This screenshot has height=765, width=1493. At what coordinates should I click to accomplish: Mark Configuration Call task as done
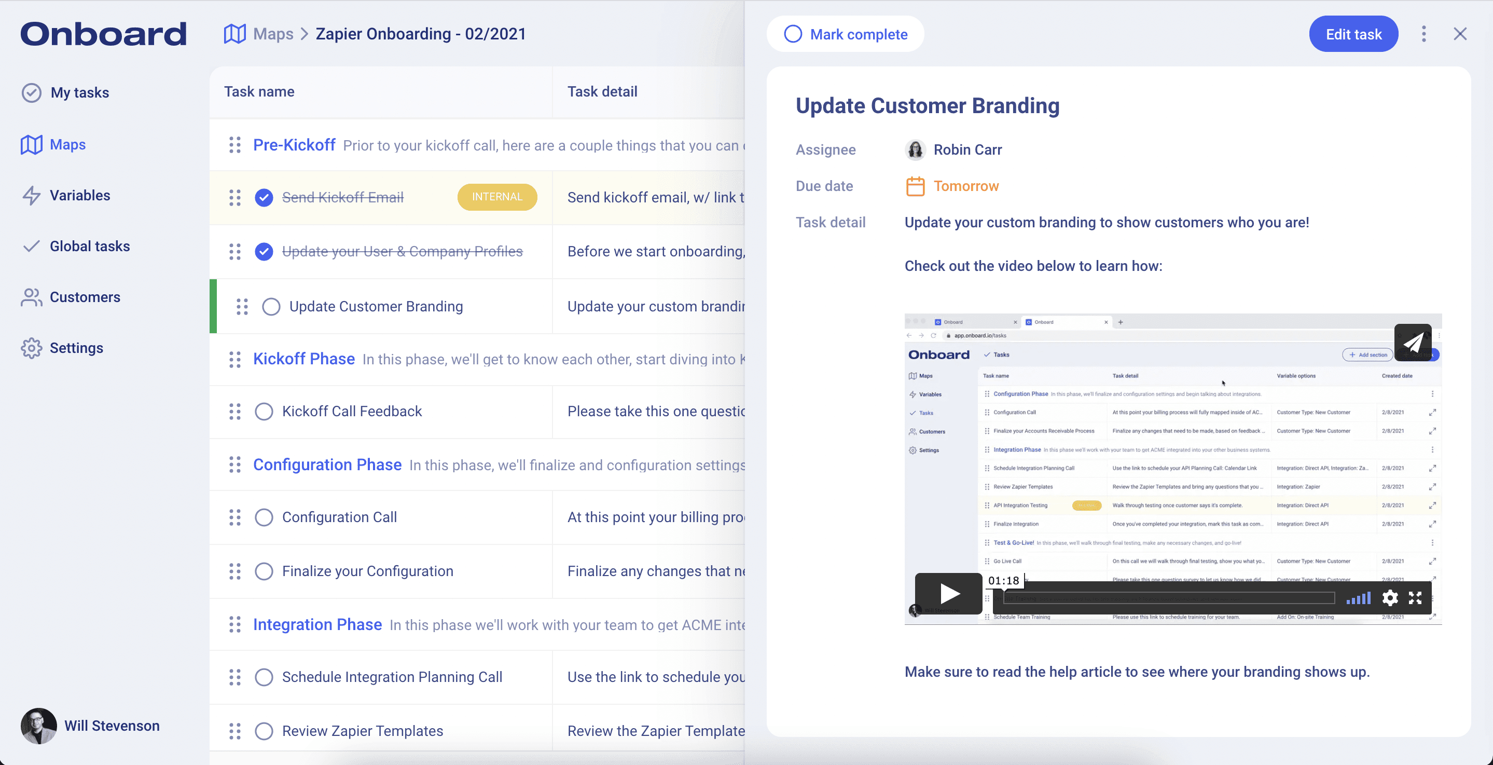(x=264, y=517)
